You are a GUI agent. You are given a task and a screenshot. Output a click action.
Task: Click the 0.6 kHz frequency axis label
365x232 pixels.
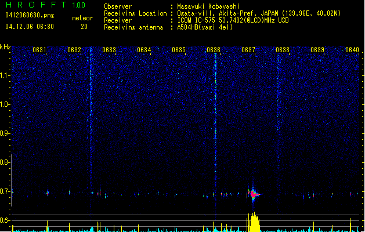(x=5, y=220)
